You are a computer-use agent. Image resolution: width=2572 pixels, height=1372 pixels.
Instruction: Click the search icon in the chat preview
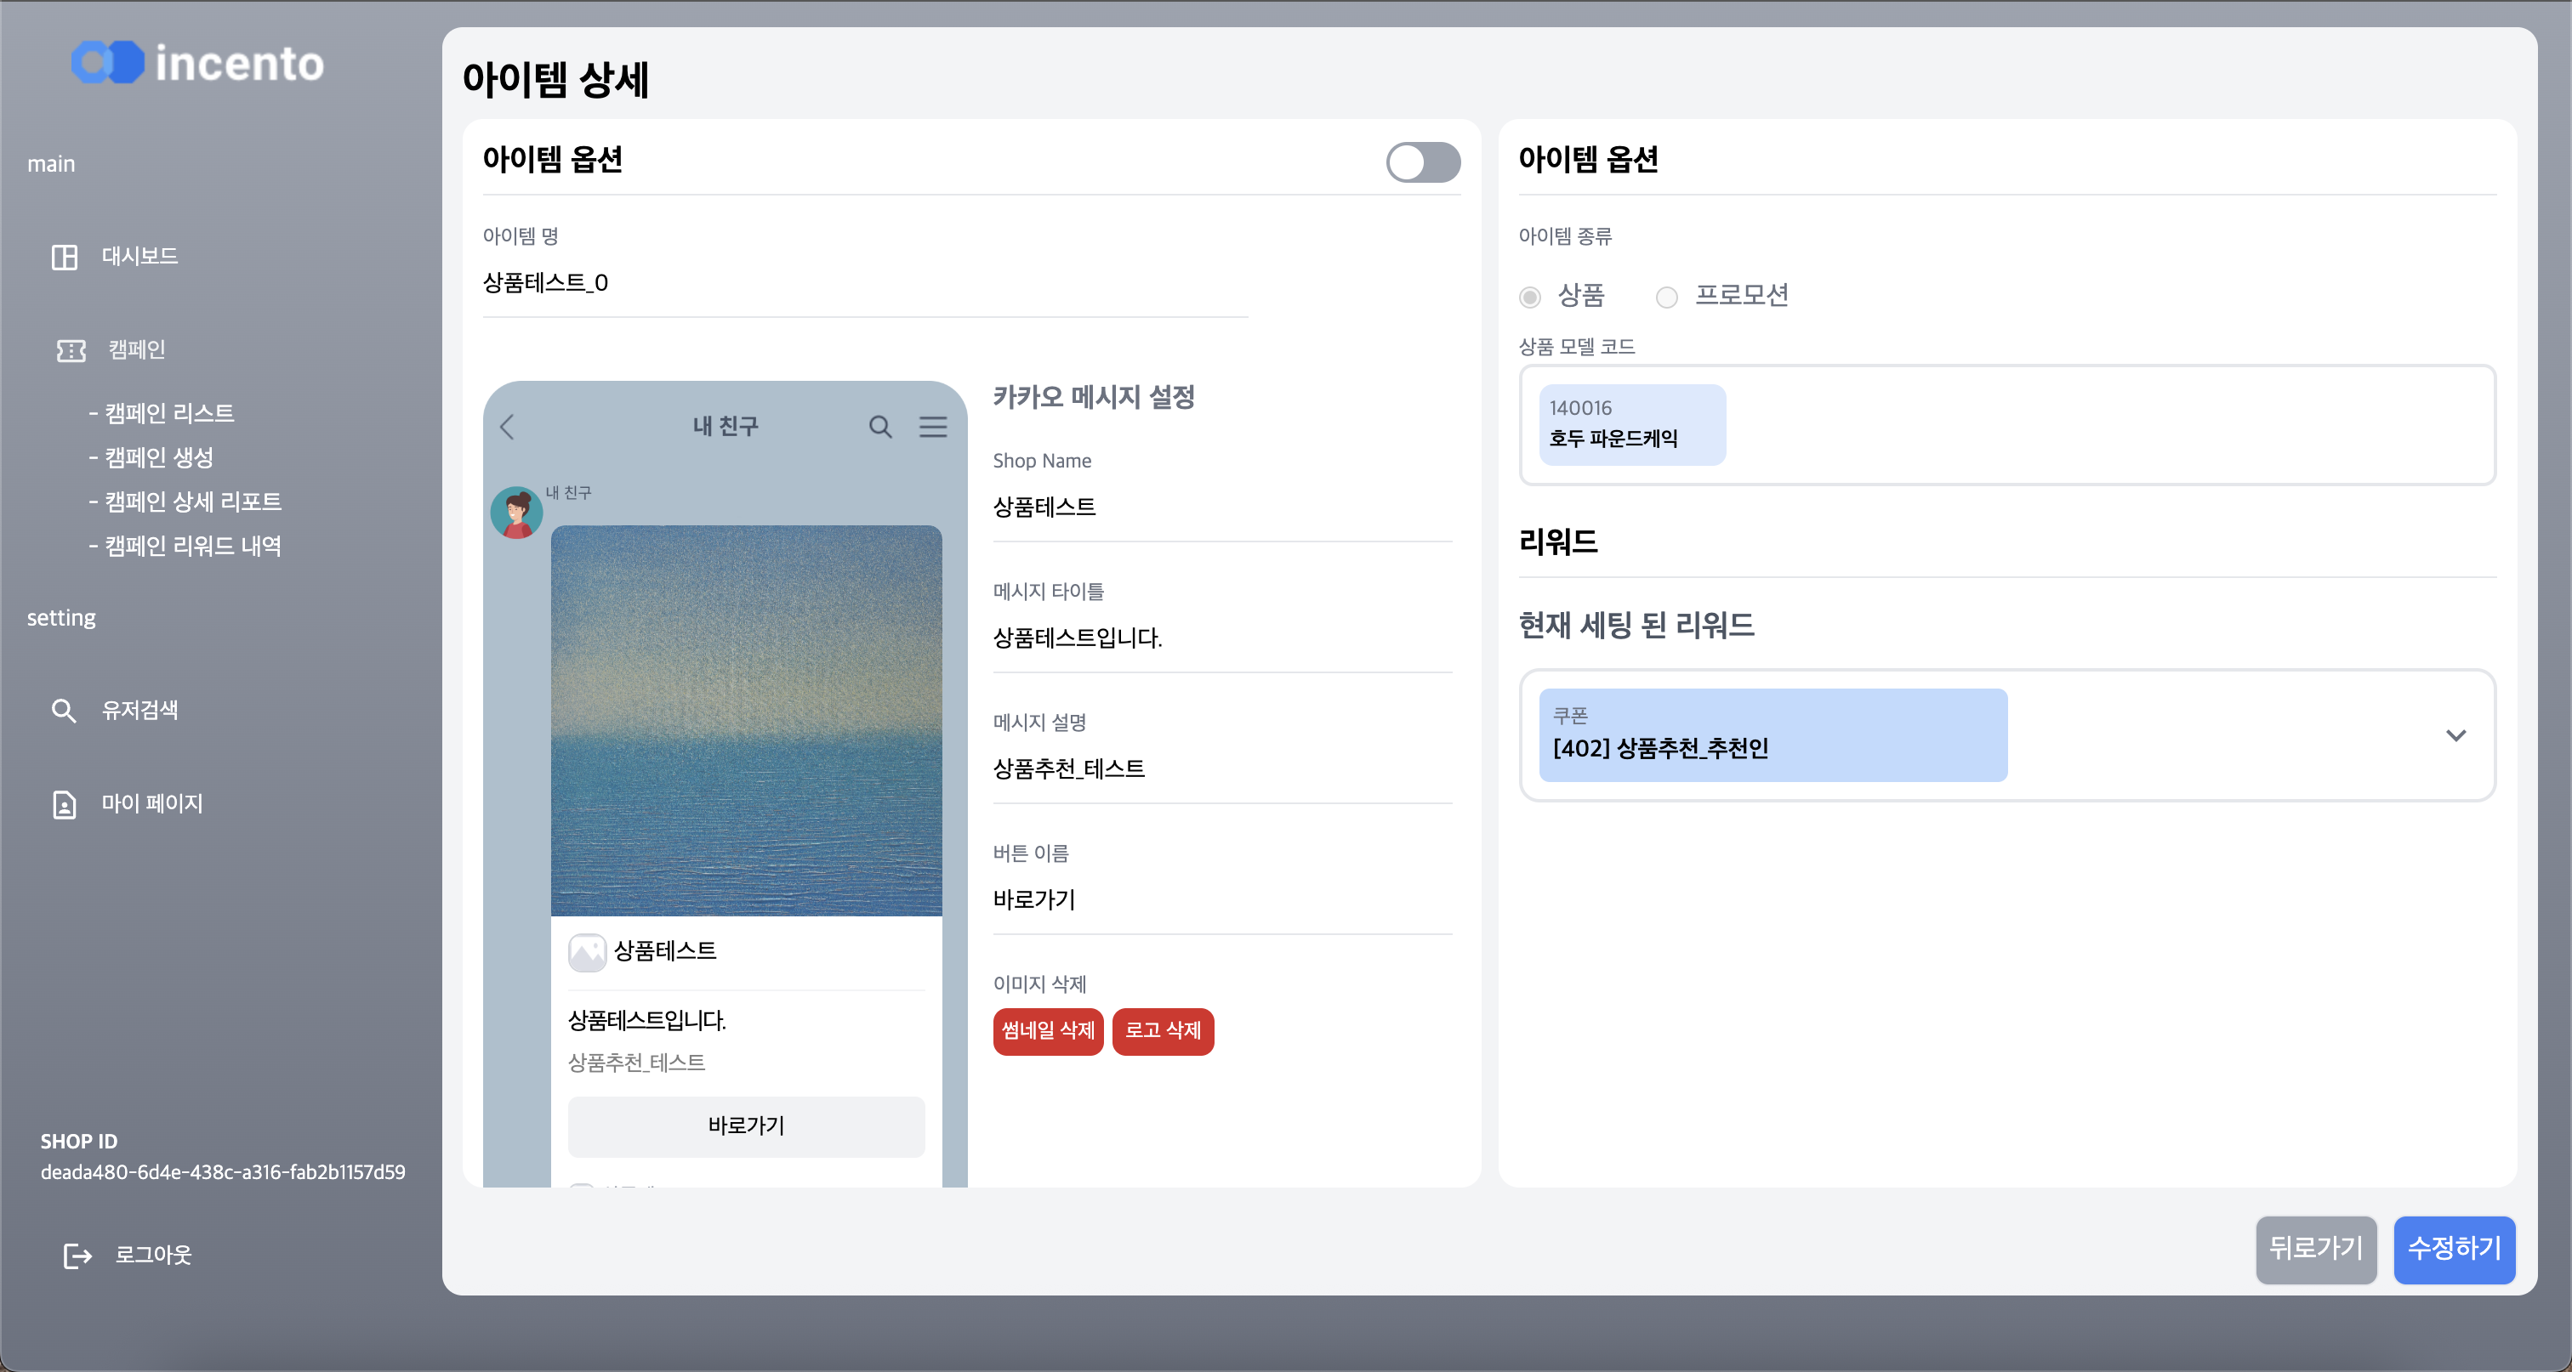[x=880, y=426]
